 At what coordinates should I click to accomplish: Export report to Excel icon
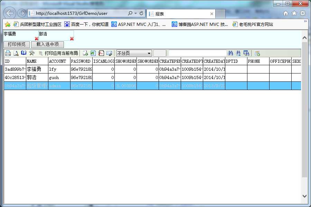[93, 53]
